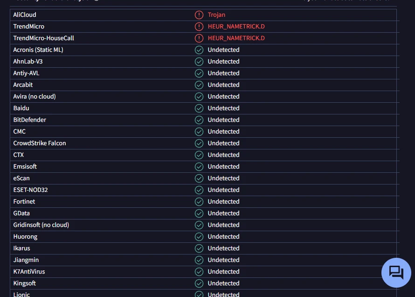This screenshot has height=297, width=415.
Task: Select the Fortinet vendor row
Action: coord(203,202)
